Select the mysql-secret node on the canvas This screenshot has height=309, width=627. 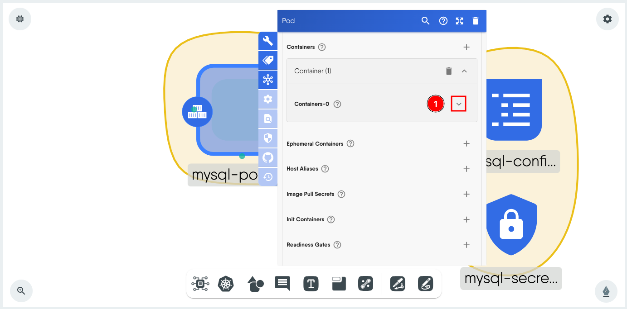coord(511,225)
